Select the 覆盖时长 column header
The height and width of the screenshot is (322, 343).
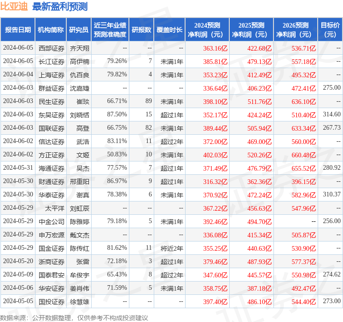[169, 30]
